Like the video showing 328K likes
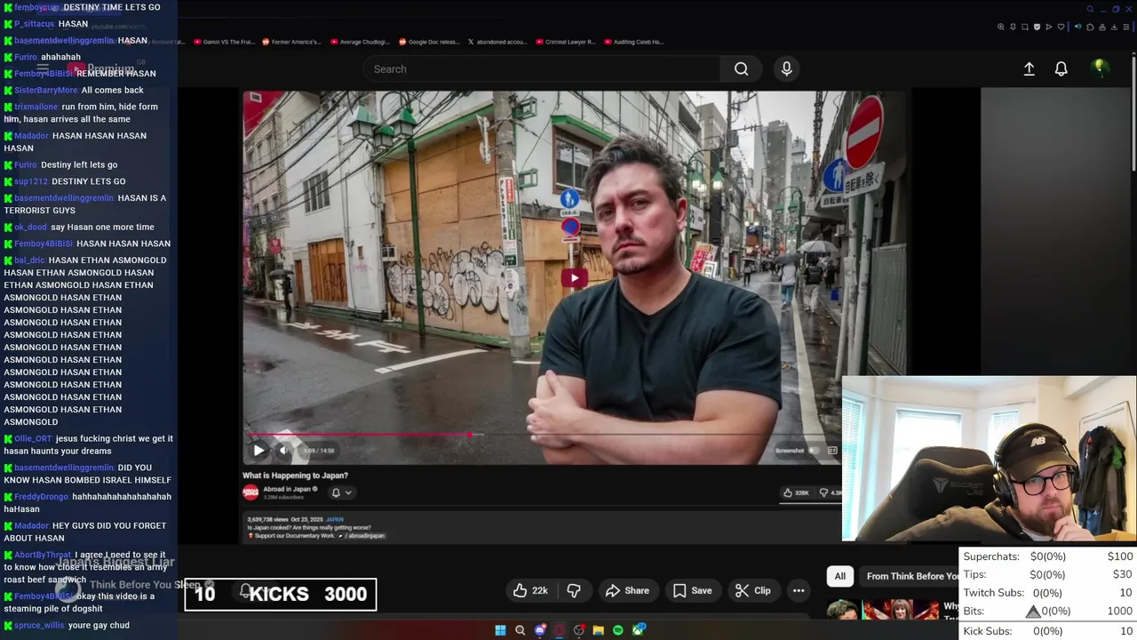Image resolution: width=1137 pixels, height=640 pixels. [x=795, y=492]
